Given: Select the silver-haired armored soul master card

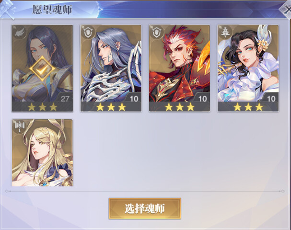Looking at the screenshot, I should pyautogui.click(x=111, y=68).
